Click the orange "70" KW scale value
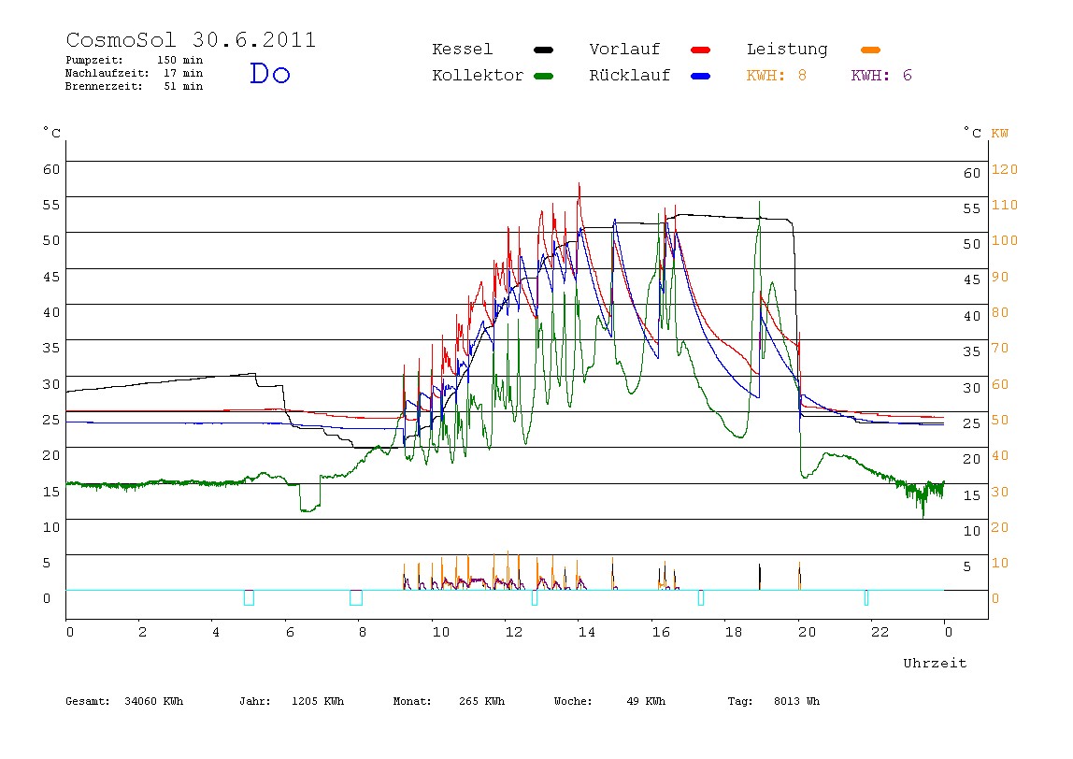 pyautogui.click(x=1000, y=348)
